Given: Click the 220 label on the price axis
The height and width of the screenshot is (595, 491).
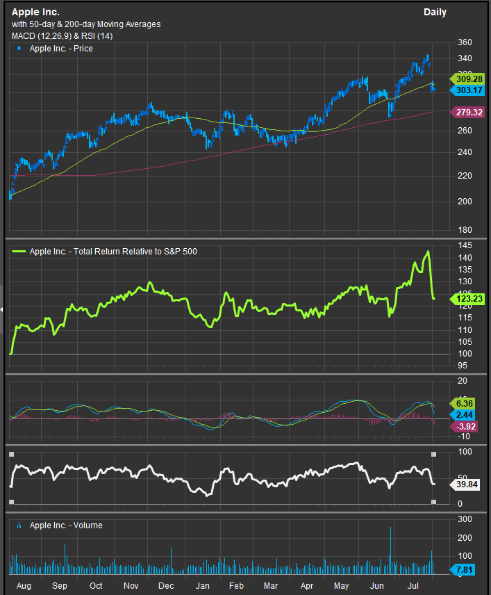Looking at the screenshot, I should 465,176.
